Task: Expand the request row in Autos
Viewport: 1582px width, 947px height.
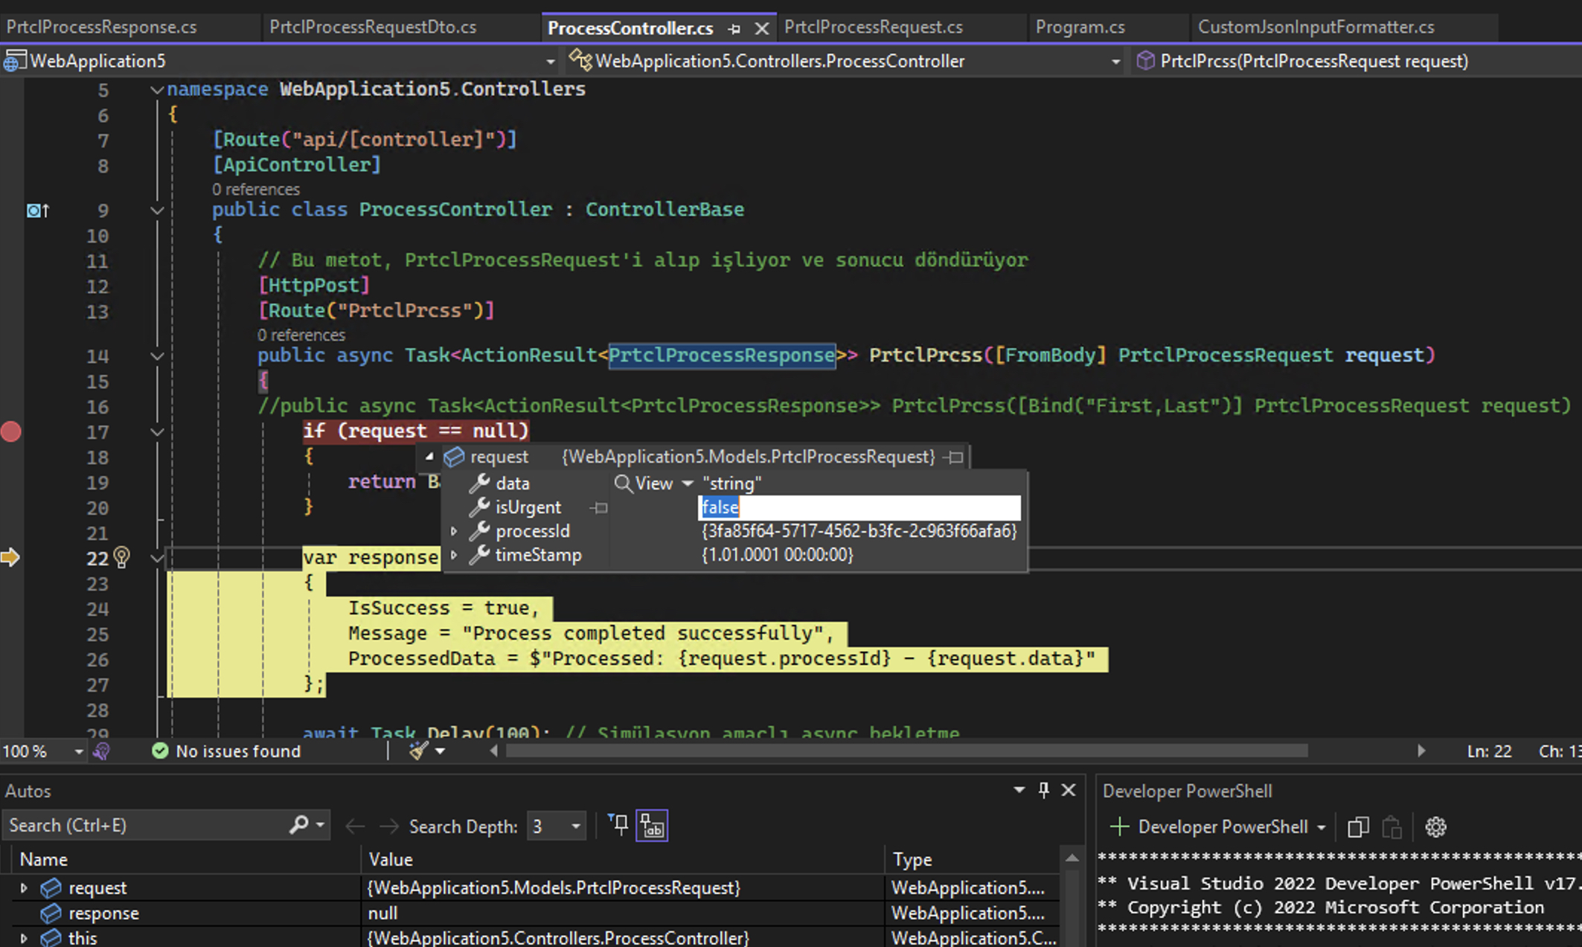Action: pos(24,888)
